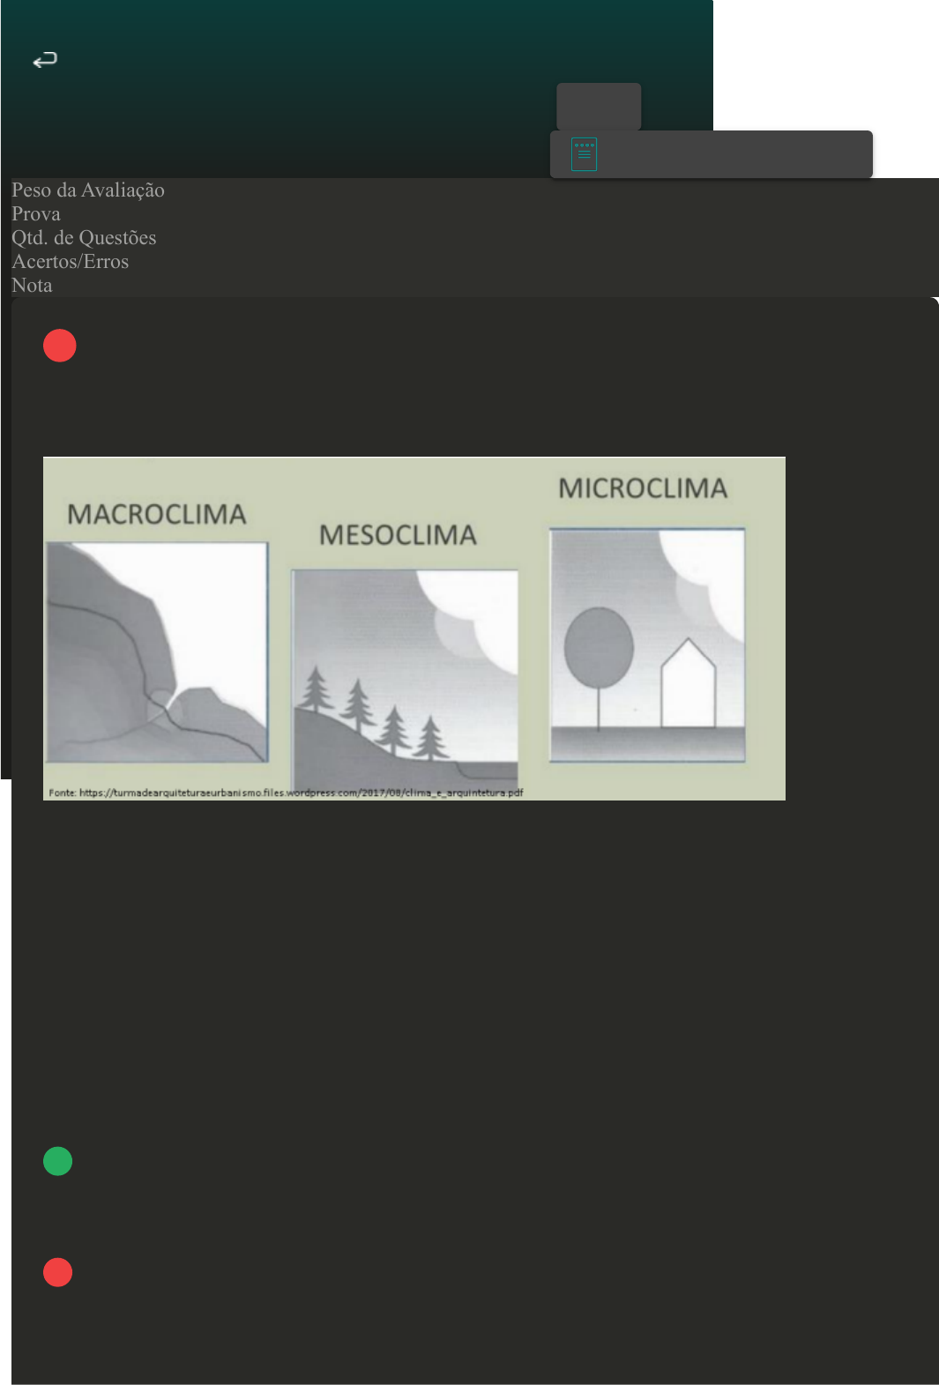The width and height of the screenshot is (939, 1385).
Task: Select the bottom red circle answer marker
Action: [x=58, y=1272]
